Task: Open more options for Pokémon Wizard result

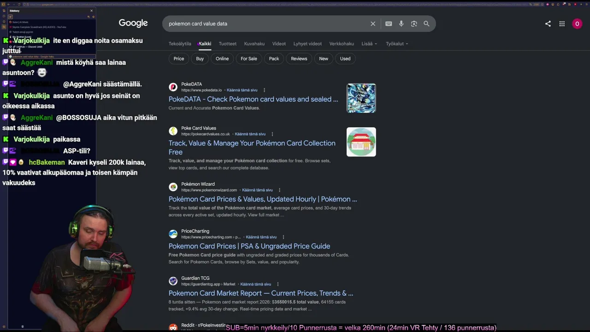Action: pyautogui.click(x=279, y=190)
